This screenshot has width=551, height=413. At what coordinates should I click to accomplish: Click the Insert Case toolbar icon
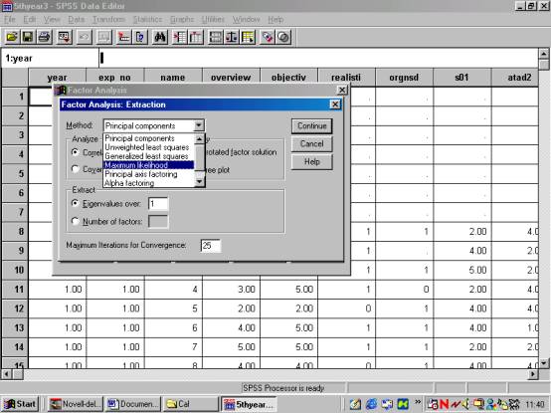tap(180, 37)
